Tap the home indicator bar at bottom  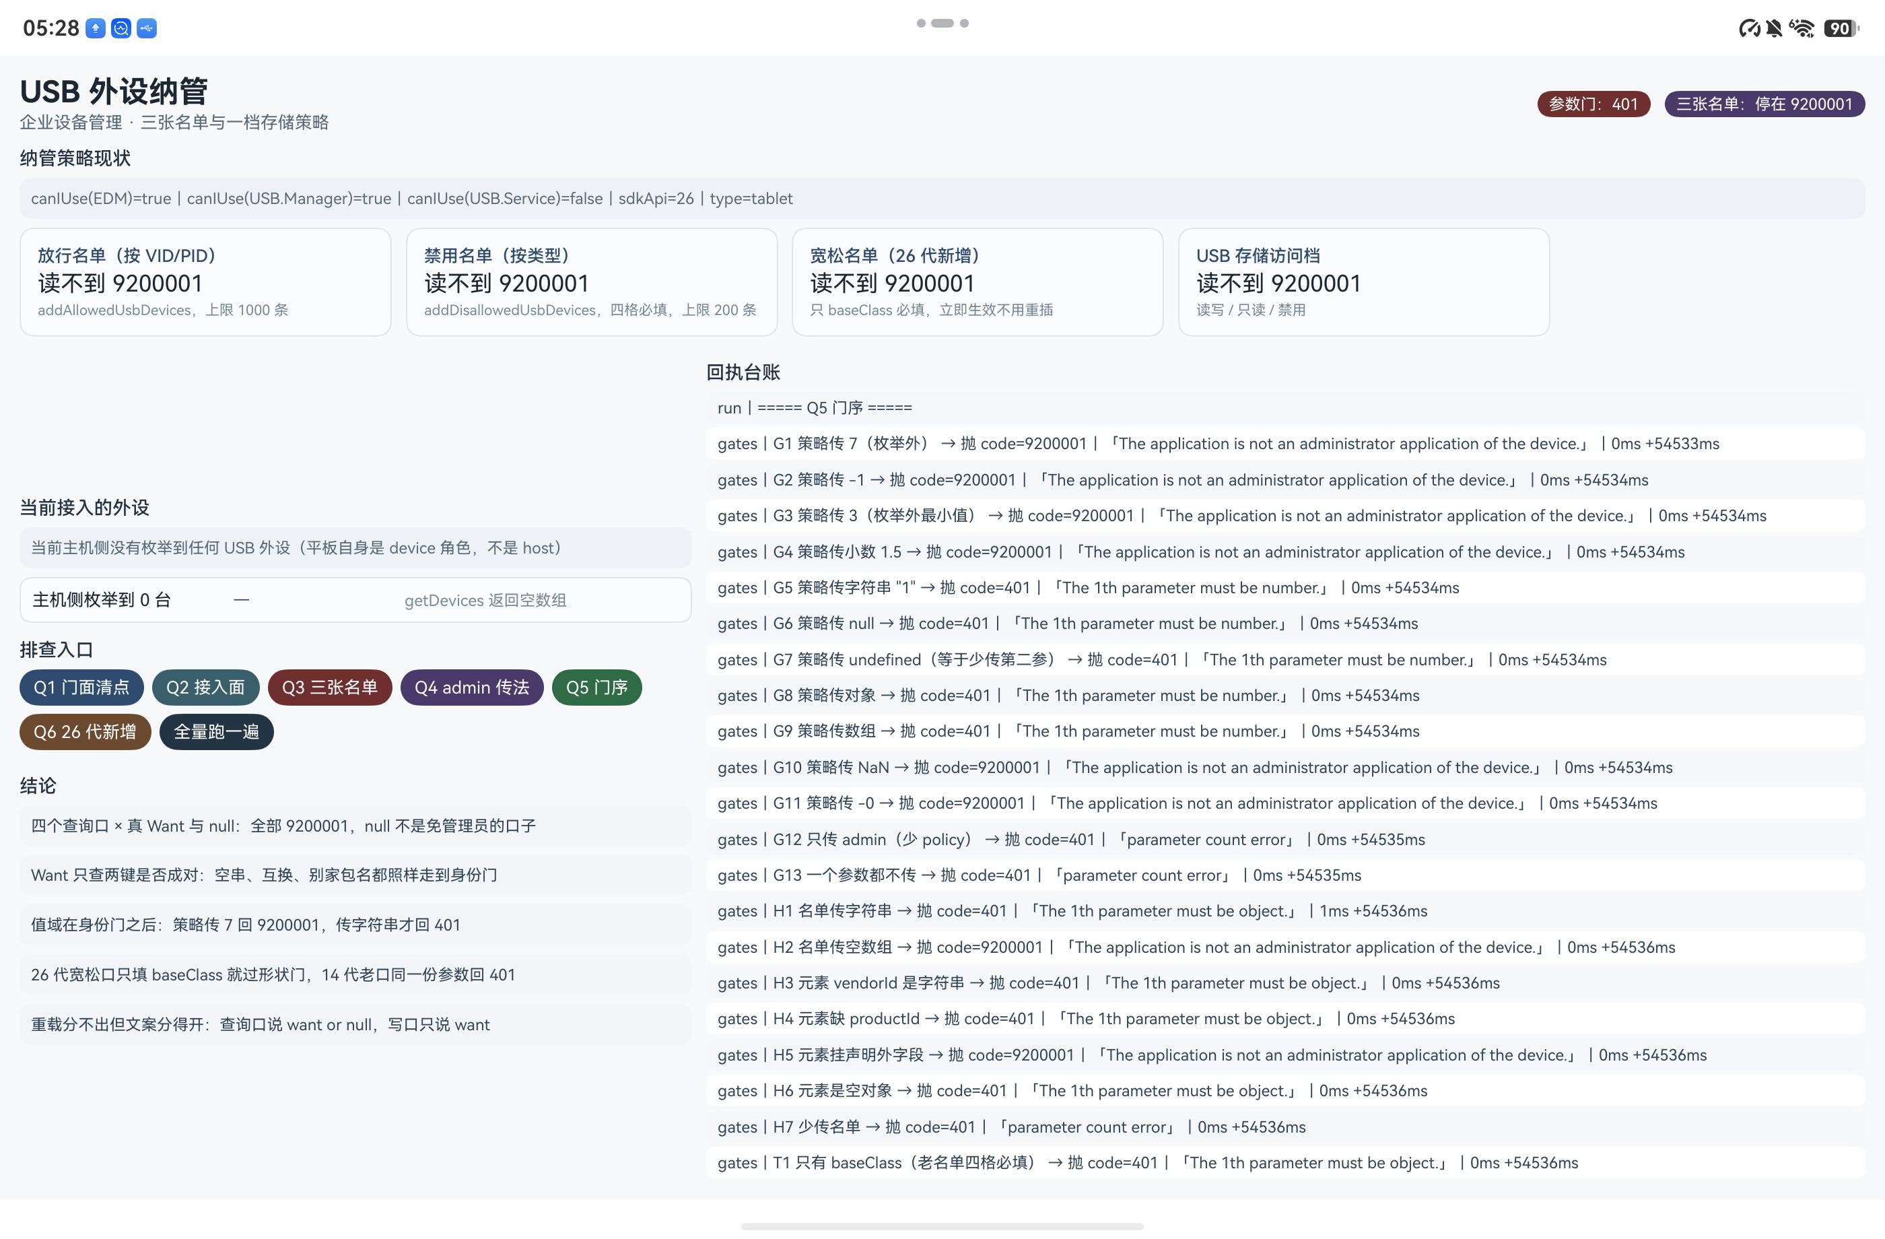[943, 1226]
